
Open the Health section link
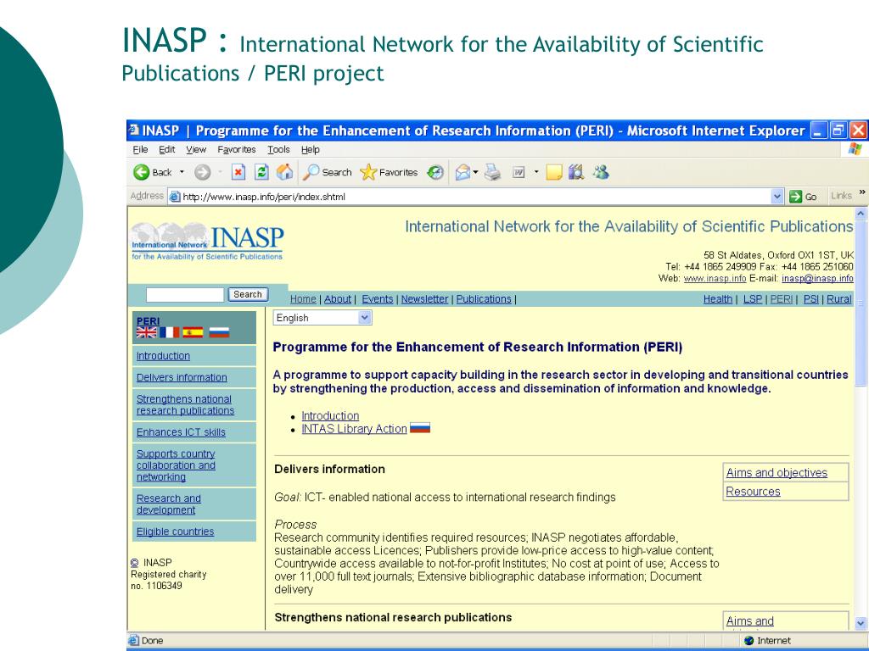[718, 299]
